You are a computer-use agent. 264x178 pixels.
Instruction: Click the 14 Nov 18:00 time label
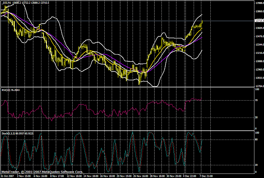coord(90,176)
